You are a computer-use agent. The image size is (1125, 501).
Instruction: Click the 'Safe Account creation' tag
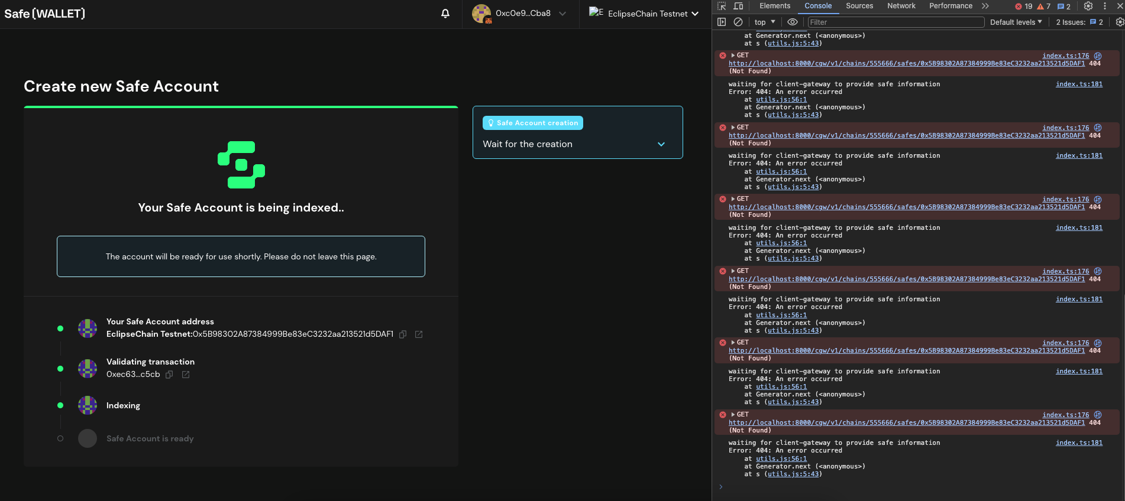pos(533,123)
